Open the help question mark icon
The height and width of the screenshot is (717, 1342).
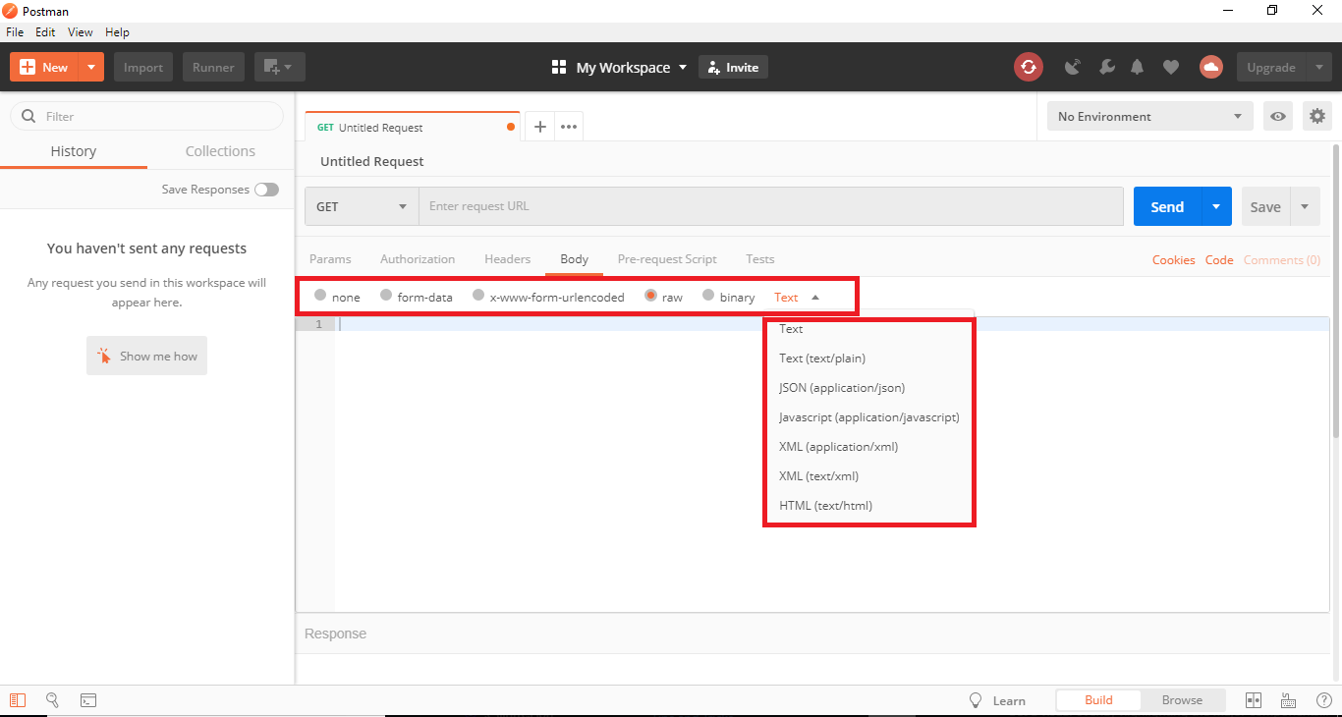1323,700
